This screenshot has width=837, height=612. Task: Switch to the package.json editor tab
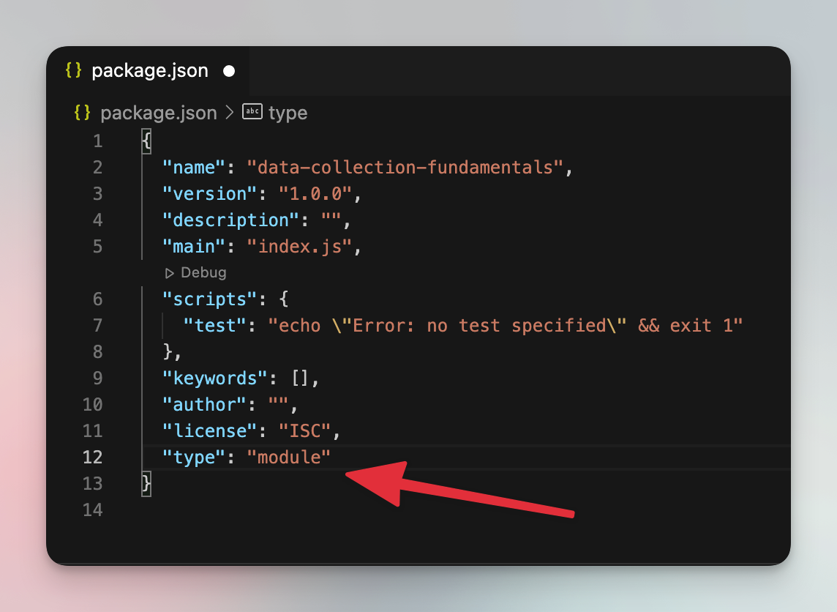(150, 70)
